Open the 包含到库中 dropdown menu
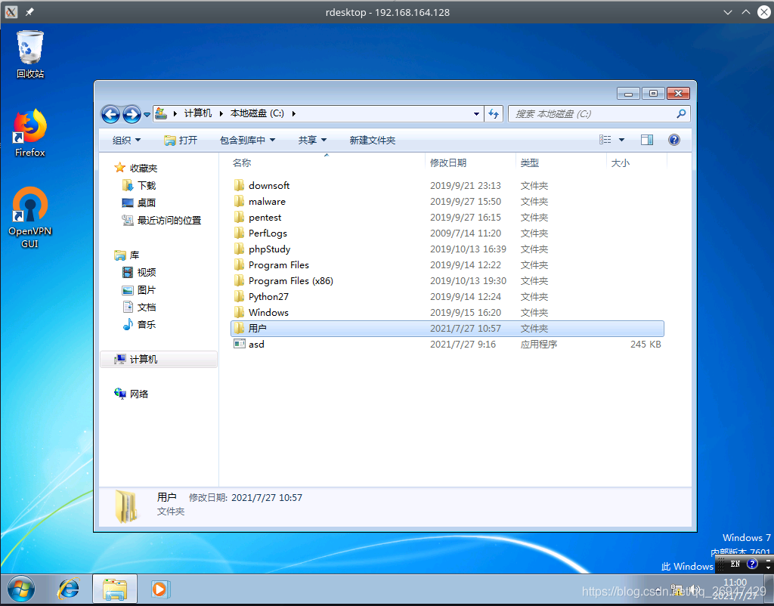The image size is (774, 606). [x=247, y=140]
